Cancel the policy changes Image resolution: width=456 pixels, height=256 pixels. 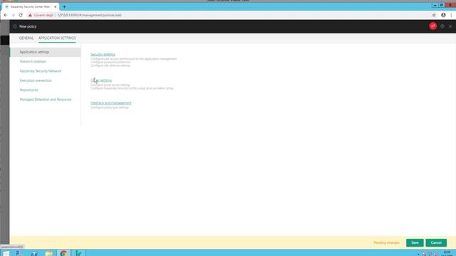(x=436, y=242)
